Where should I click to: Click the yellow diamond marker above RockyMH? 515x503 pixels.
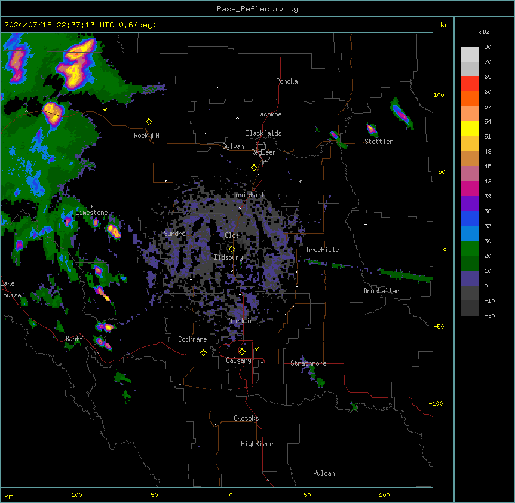click(x=149, y=122)
